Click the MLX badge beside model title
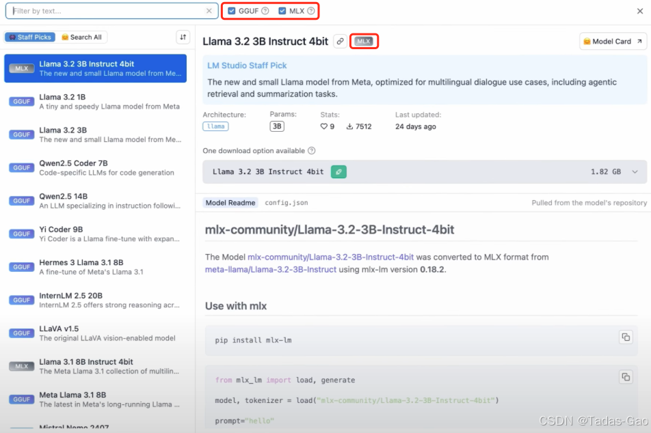 click(x=364, y=42)
